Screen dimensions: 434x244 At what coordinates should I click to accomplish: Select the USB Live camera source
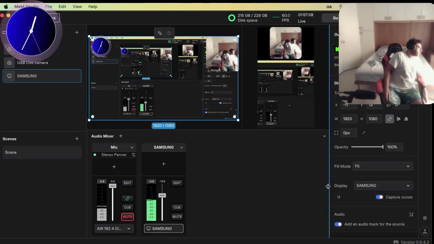[x=42, y=62]
